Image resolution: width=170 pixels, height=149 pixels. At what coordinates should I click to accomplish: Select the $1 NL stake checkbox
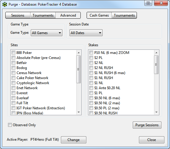tap(91, 83)
